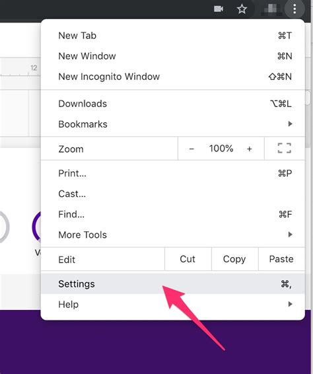
Task: Open Find... from the menu
Action: tap(173, 214)
